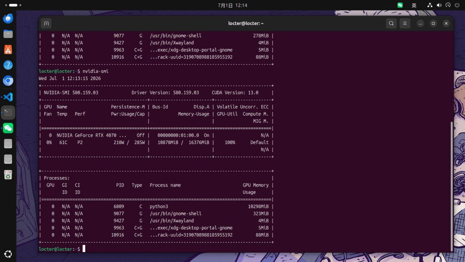Click the Driver Version: 580.159.03 text
Viewport: 465px width, 262px height.
(x=165, y=93)
